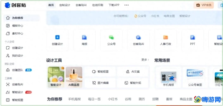This screenshot has width=223, height=106.
Task: Click the 智能抠图 design tool button
Action: coord(100,72)
